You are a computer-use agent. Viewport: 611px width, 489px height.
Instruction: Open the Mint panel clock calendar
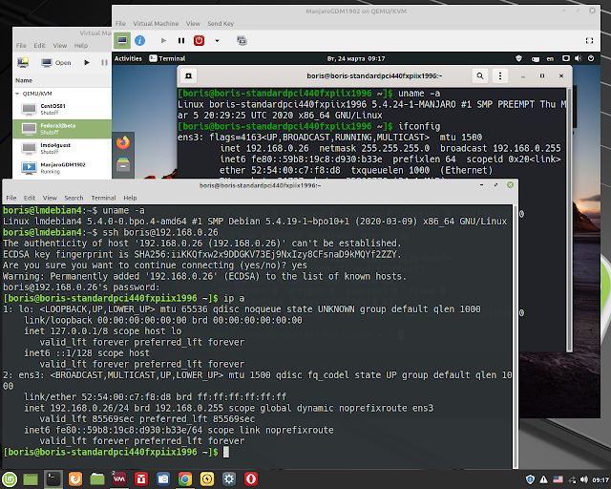click(x=600, y=480)
